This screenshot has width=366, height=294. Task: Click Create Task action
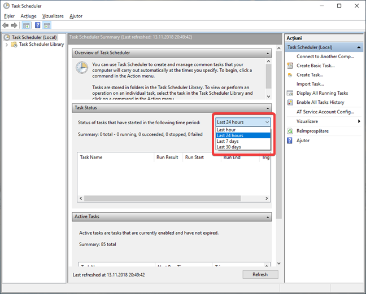coord(310,75)
